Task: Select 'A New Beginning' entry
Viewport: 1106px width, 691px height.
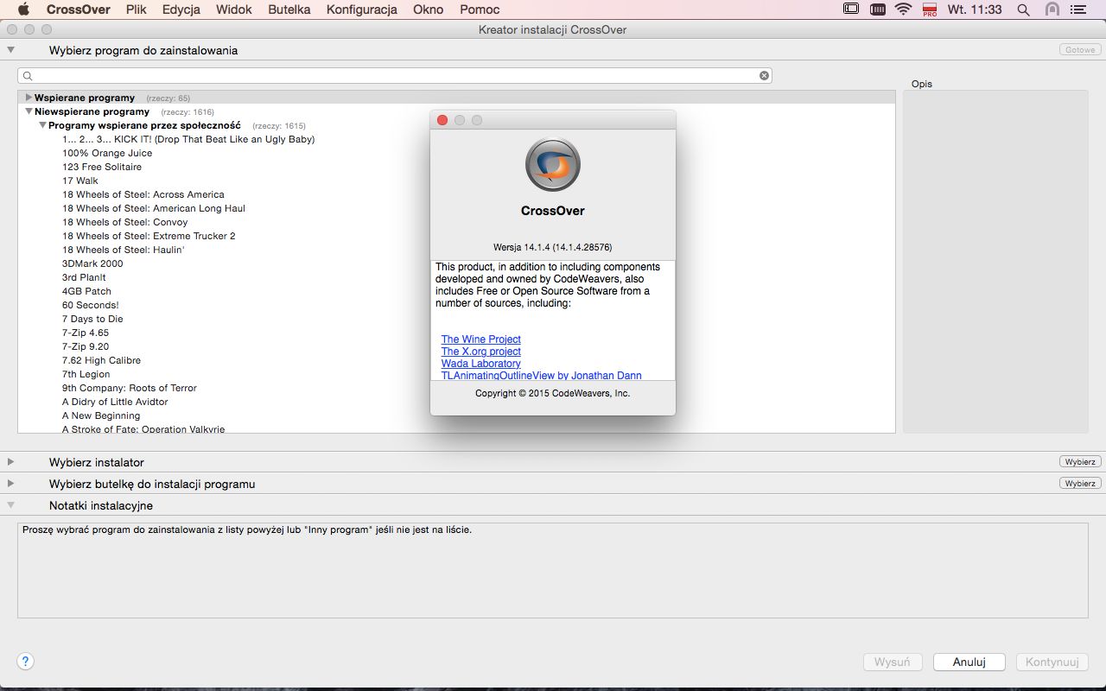Action: [101, 415]
